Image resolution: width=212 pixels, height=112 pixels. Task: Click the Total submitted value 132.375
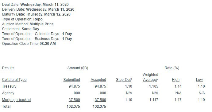[x=73, y=107]
